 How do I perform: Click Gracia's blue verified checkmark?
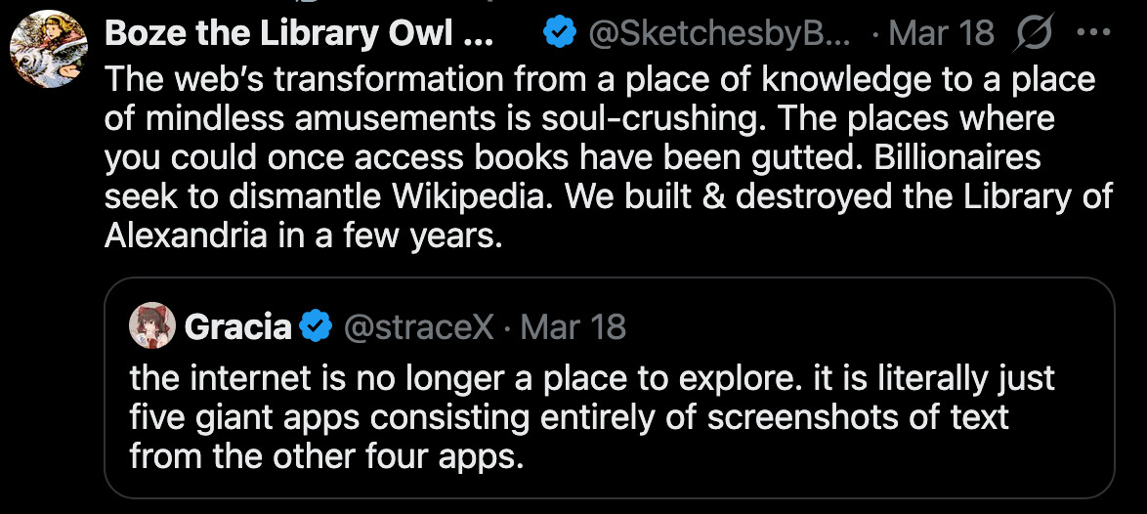click(316, 325)
